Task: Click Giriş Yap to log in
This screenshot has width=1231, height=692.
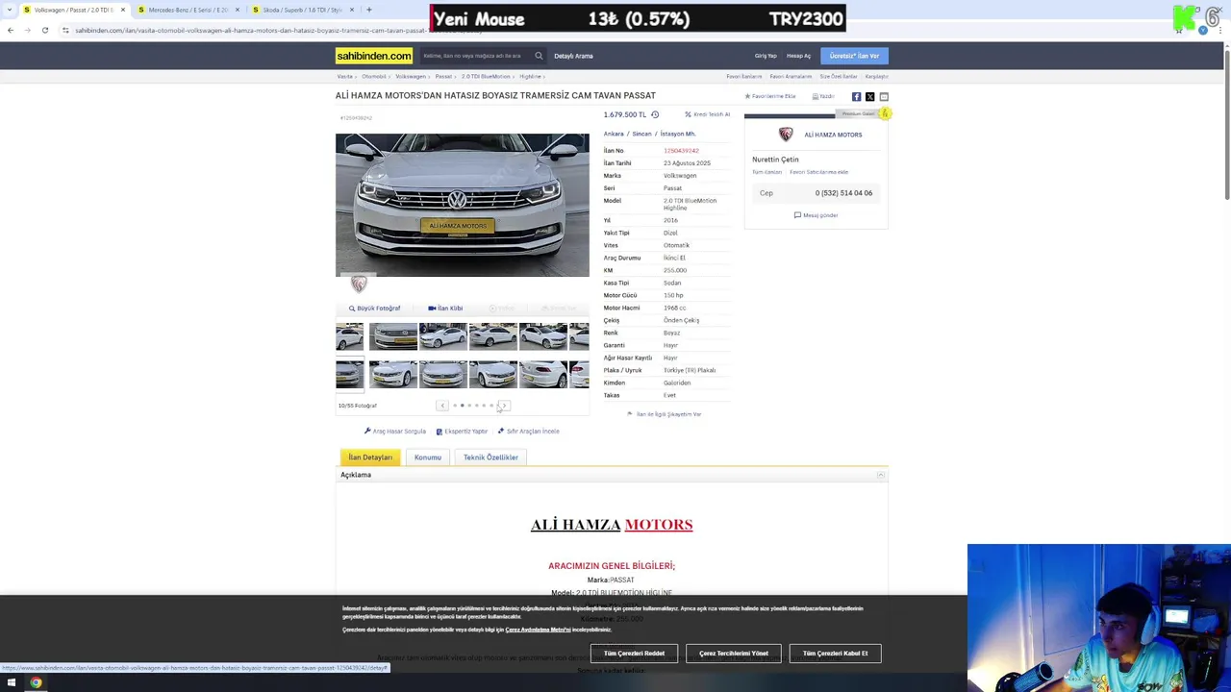Action: pyautogui.click(x=766, y=56)
